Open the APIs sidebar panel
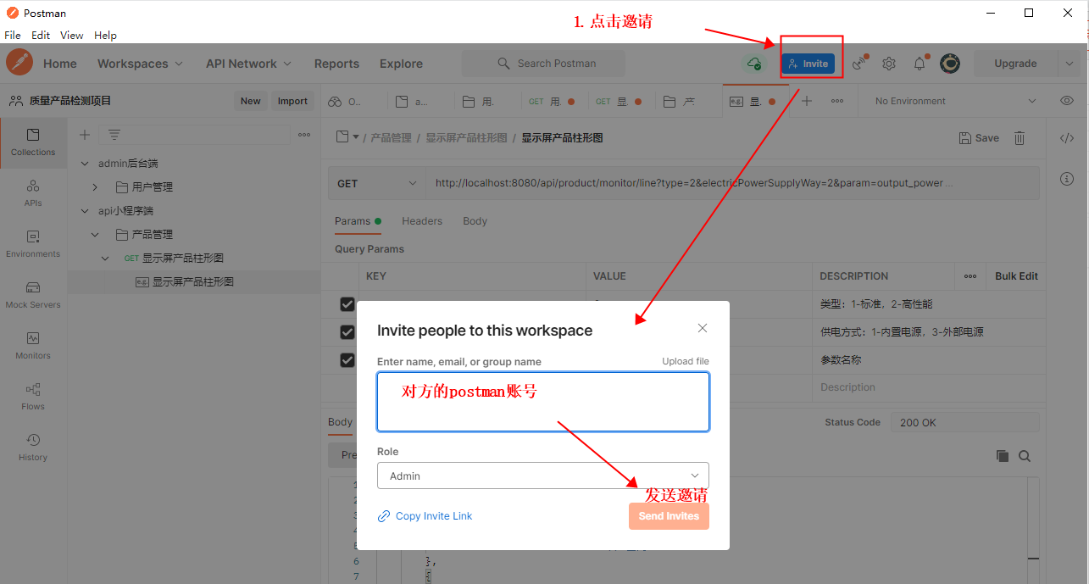Image resolution: width=1089 pixels, height=584 pixels. point(33,193)
